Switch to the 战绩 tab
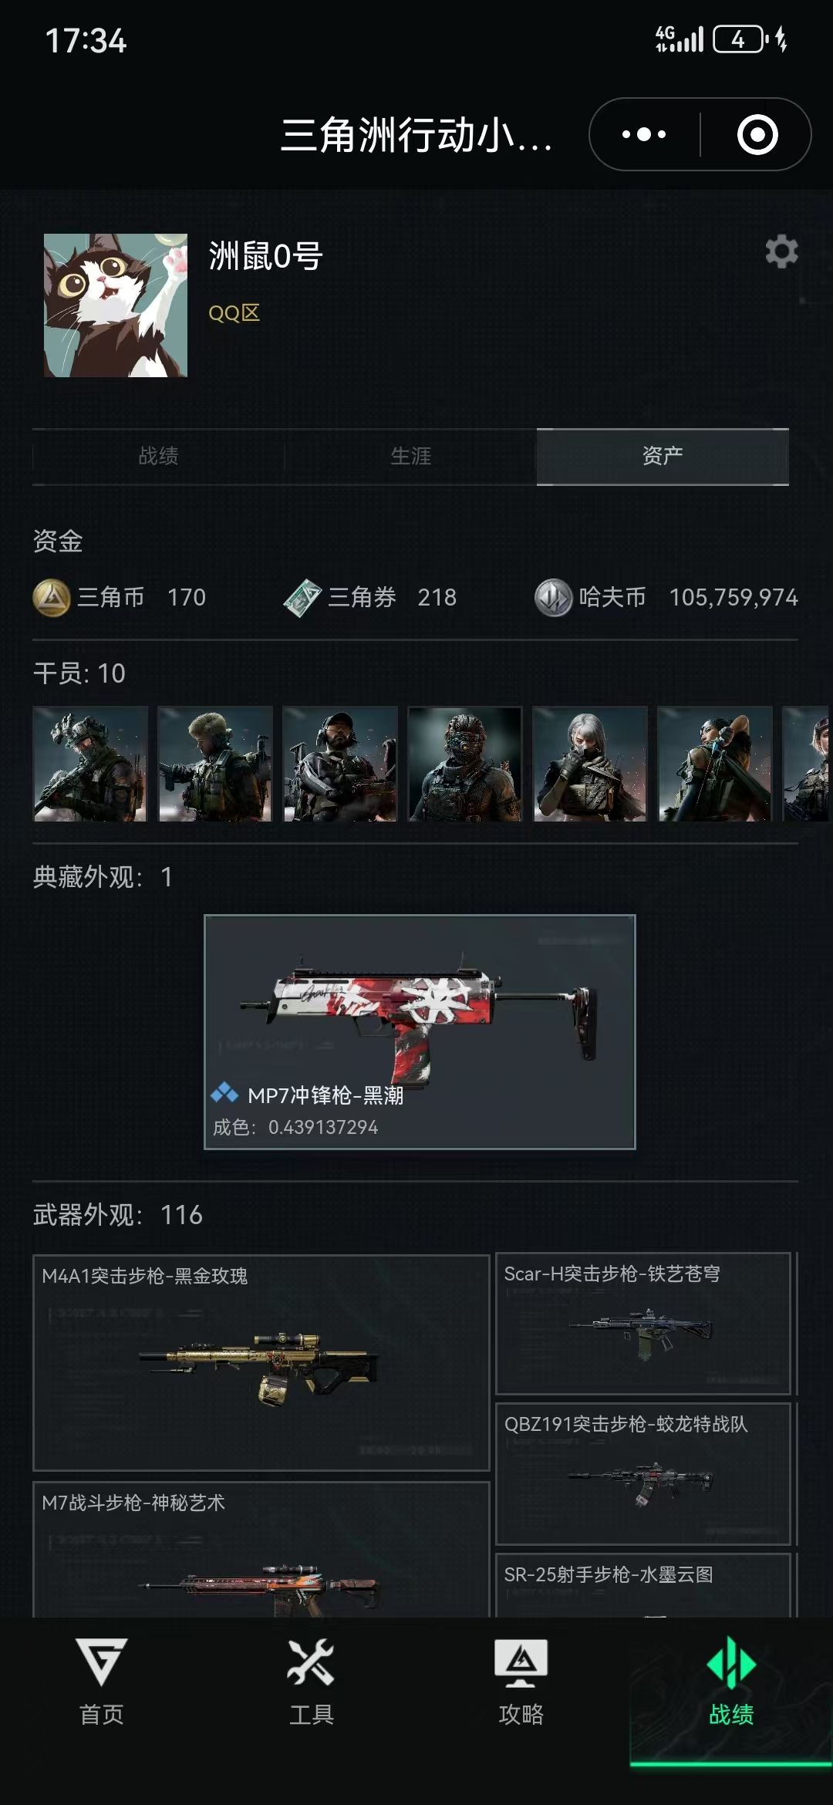This screenshot has height=1805, width=833. [158, 456]
